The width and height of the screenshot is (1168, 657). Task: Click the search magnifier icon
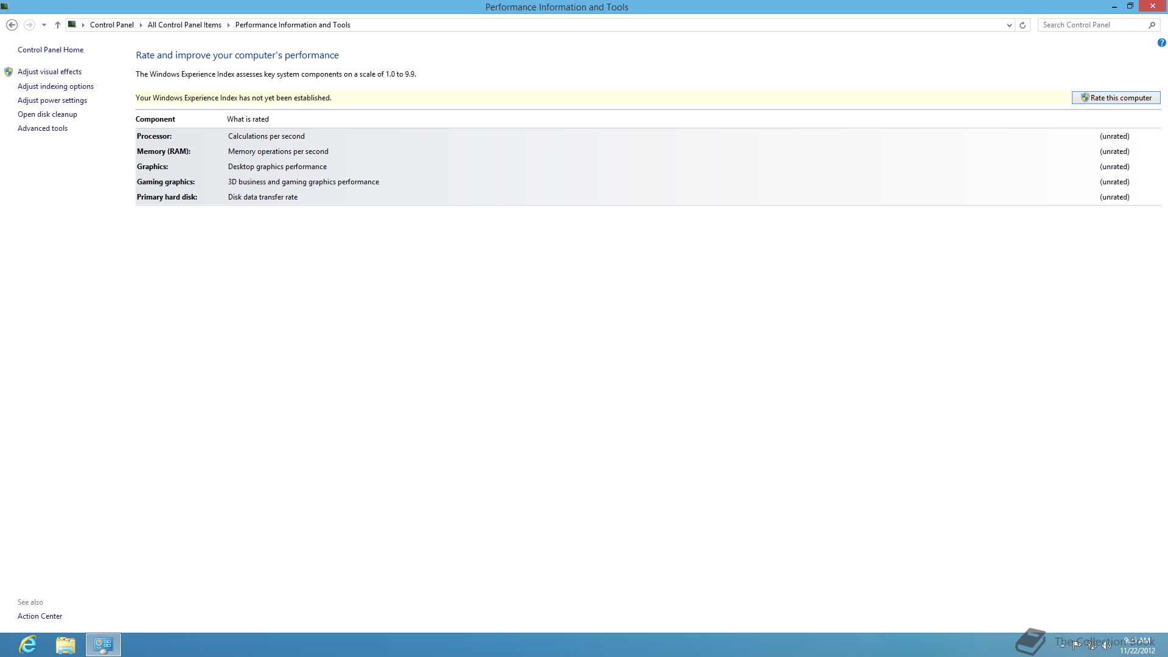pyautogui.click(x=1152, y=25)
